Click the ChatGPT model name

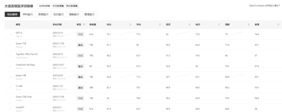click(20, 107)
